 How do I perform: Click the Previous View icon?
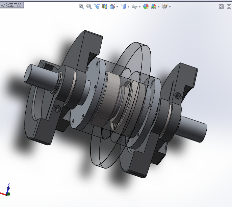tap(97, 6)
